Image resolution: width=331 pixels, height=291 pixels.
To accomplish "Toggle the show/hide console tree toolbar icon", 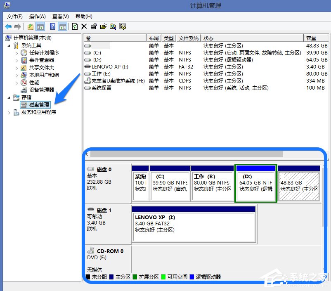I will point(40,26).
